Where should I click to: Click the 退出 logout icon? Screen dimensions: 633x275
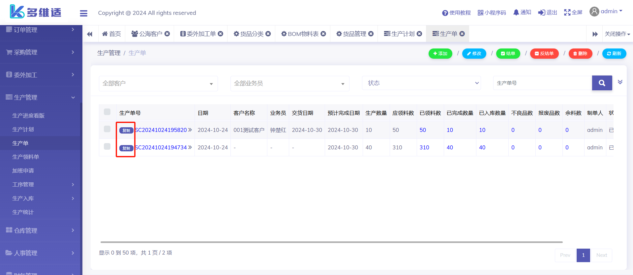(541, 13)
